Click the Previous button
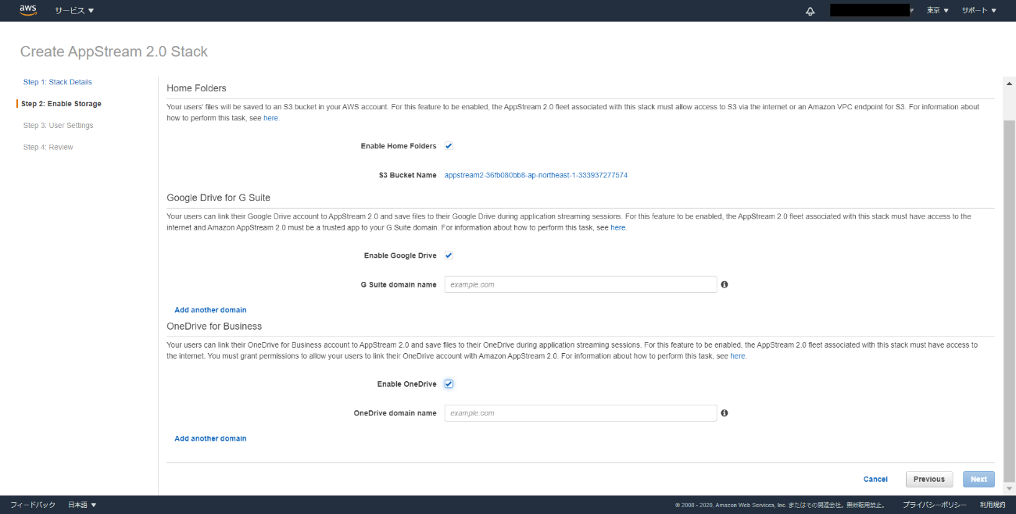Viewport: 1016px width, 514px height. tap(929, 479)
